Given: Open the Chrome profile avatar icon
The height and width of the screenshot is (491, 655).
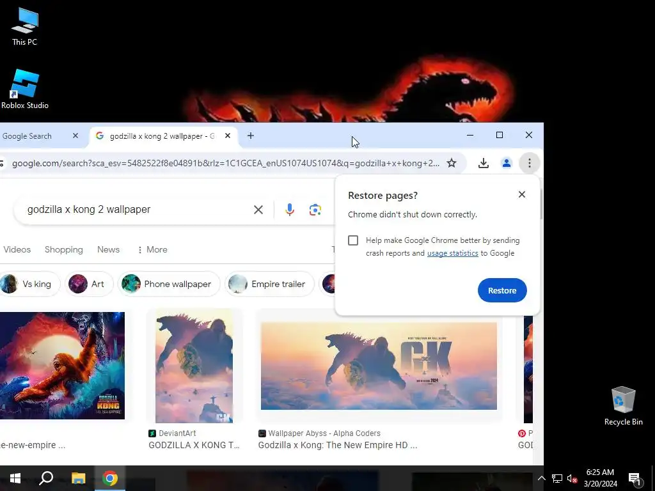Looking at the screenshot, I should (507, 163).
